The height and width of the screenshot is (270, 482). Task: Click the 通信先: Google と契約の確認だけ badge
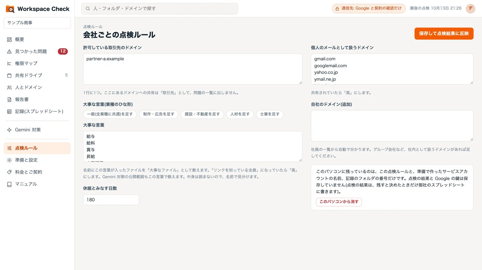tap(369, 9)
